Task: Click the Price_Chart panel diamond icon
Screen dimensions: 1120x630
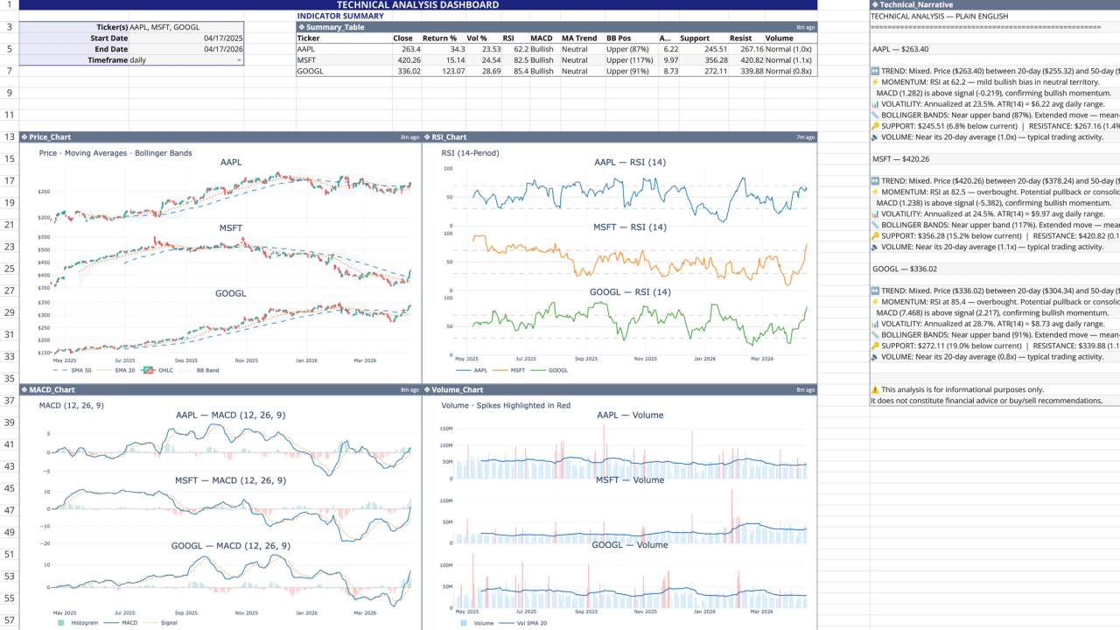Action: coord(24,137)
